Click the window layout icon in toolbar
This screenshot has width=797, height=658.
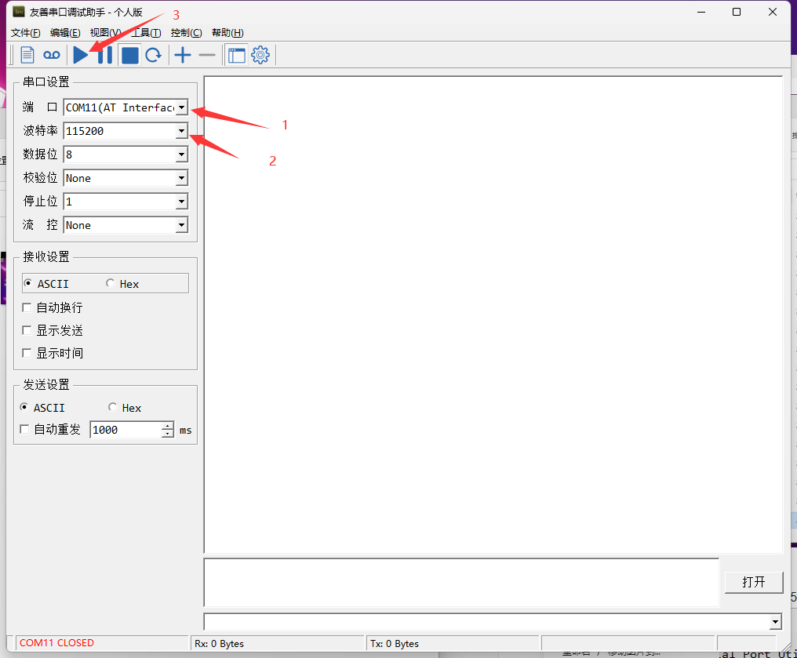tap(236, 55)
